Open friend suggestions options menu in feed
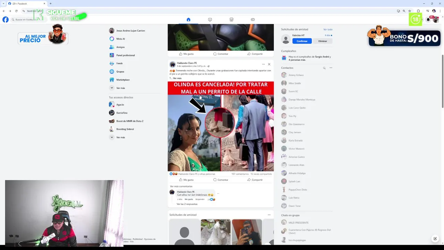The width and height of the screenshot is (444, 250). coord(269,215)
